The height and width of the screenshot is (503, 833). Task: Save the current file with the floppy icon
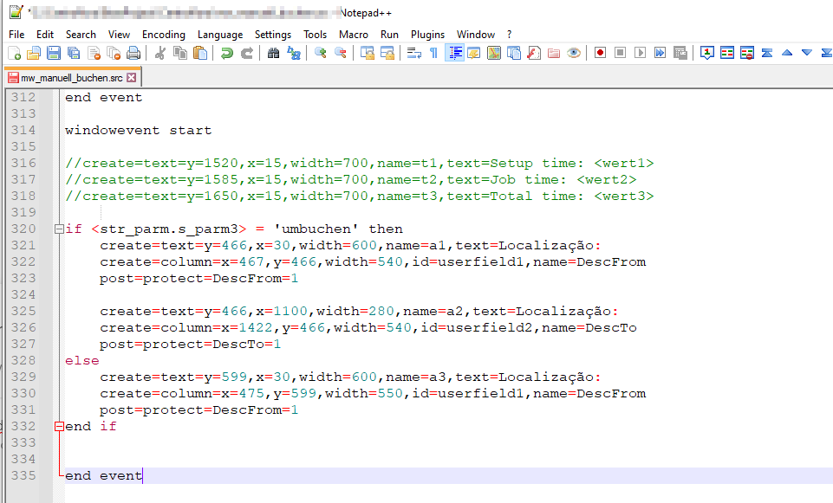coord(54,53)
